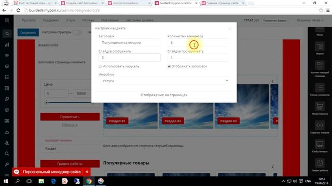Open the Персональный менеджер сайта chat bar
Viewport: 332px width, 186px height.
coord(51,172)
